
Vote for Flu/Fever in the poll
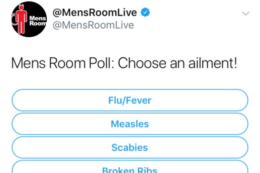(x=130, y=100)
